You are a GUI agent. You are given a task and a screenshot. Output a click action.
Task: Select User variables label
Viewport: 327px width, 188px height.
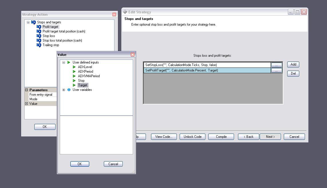82,90
